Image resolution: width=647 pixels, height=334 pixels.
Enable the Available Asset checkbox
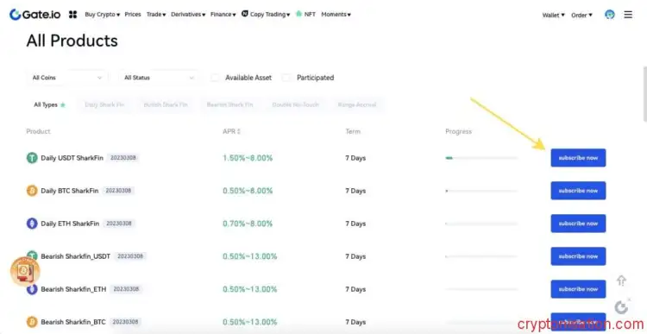(x=216, y=78)
